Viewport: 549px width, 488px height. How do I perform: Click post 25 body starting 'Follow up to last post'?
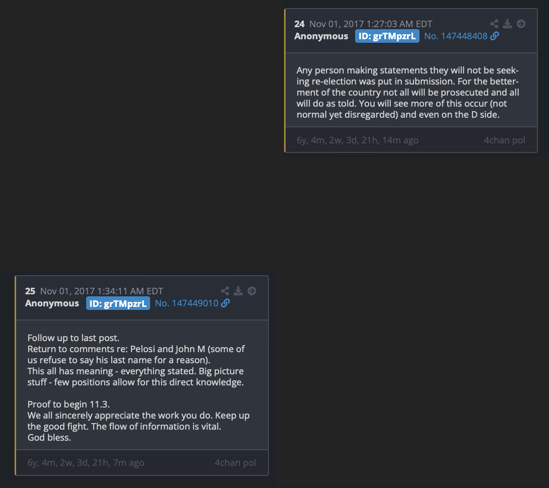[x=139, y=387]
